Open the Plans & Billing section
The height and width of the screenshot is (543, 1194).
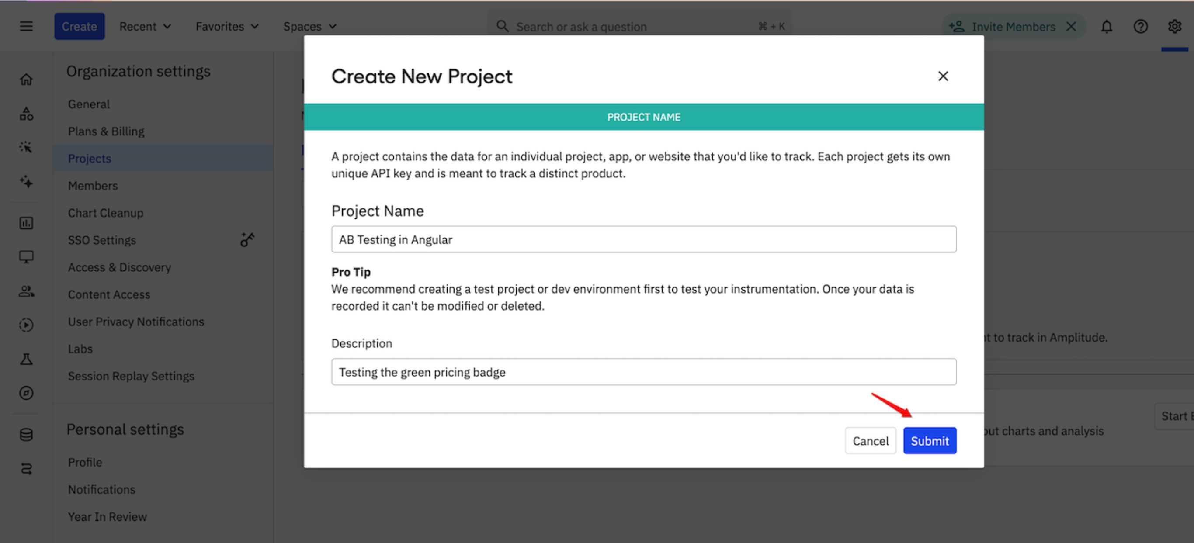(x=106, y=131)
